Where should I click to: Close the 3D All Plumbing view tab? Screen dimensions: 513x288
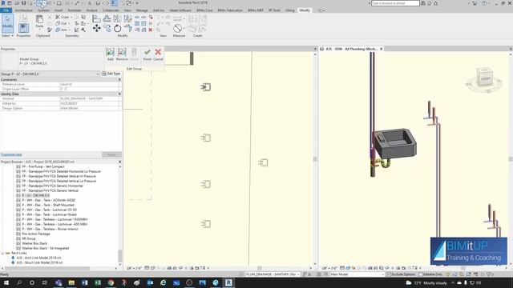tap(382, 49)
